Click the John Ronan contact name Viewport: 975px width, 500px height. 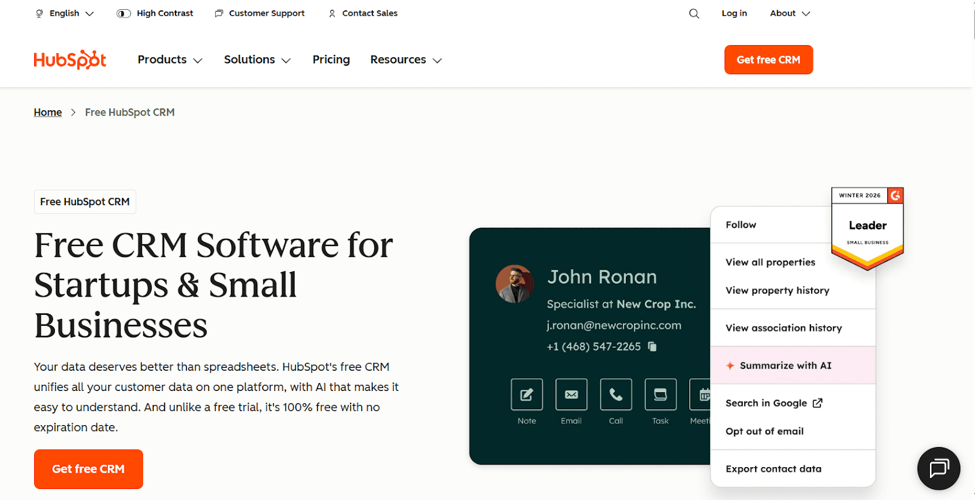tap(602, 277)
